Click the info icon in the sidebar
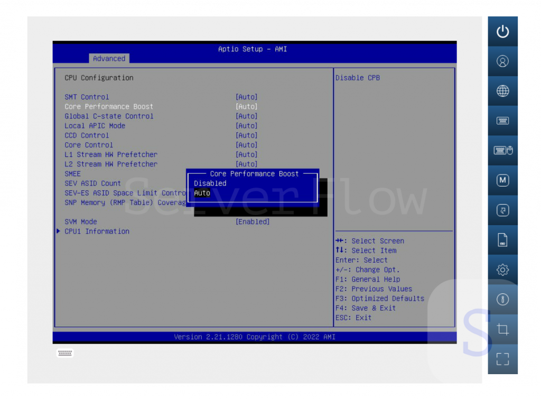Screen dimensions: 541x399 (x=502, y=300)
